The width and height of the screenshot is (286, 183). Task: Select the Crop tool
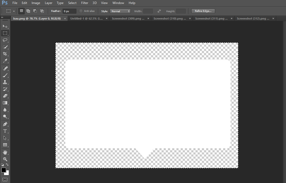coord(5,54)
